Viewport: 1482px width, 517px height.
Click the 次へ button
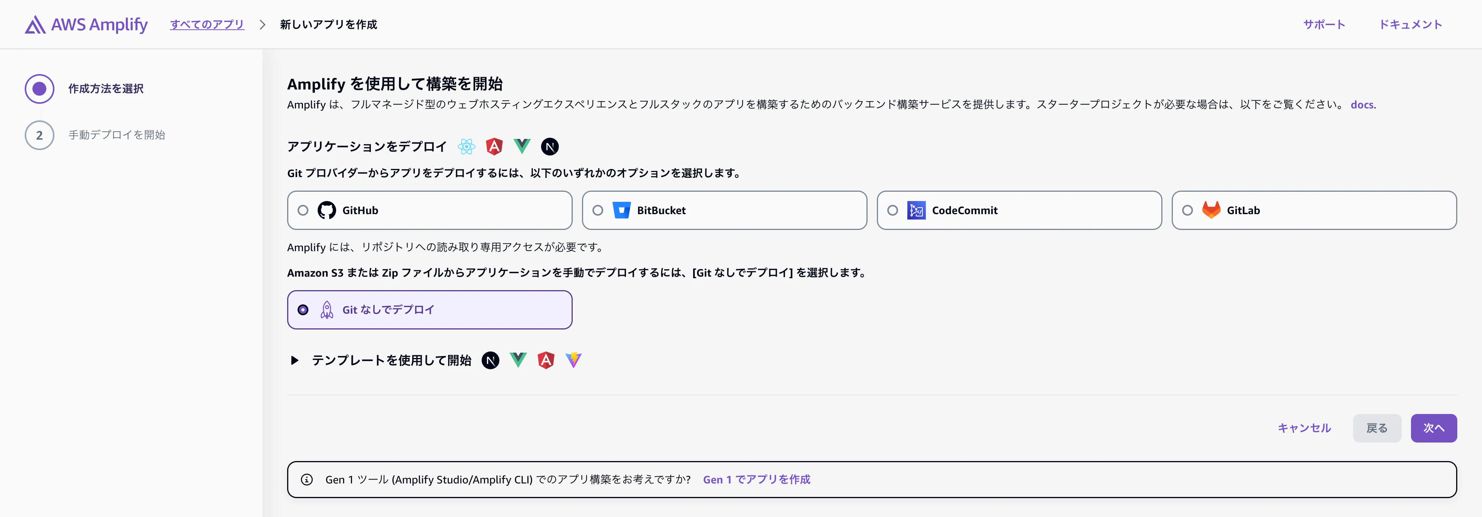click(x=1434, y=428)
